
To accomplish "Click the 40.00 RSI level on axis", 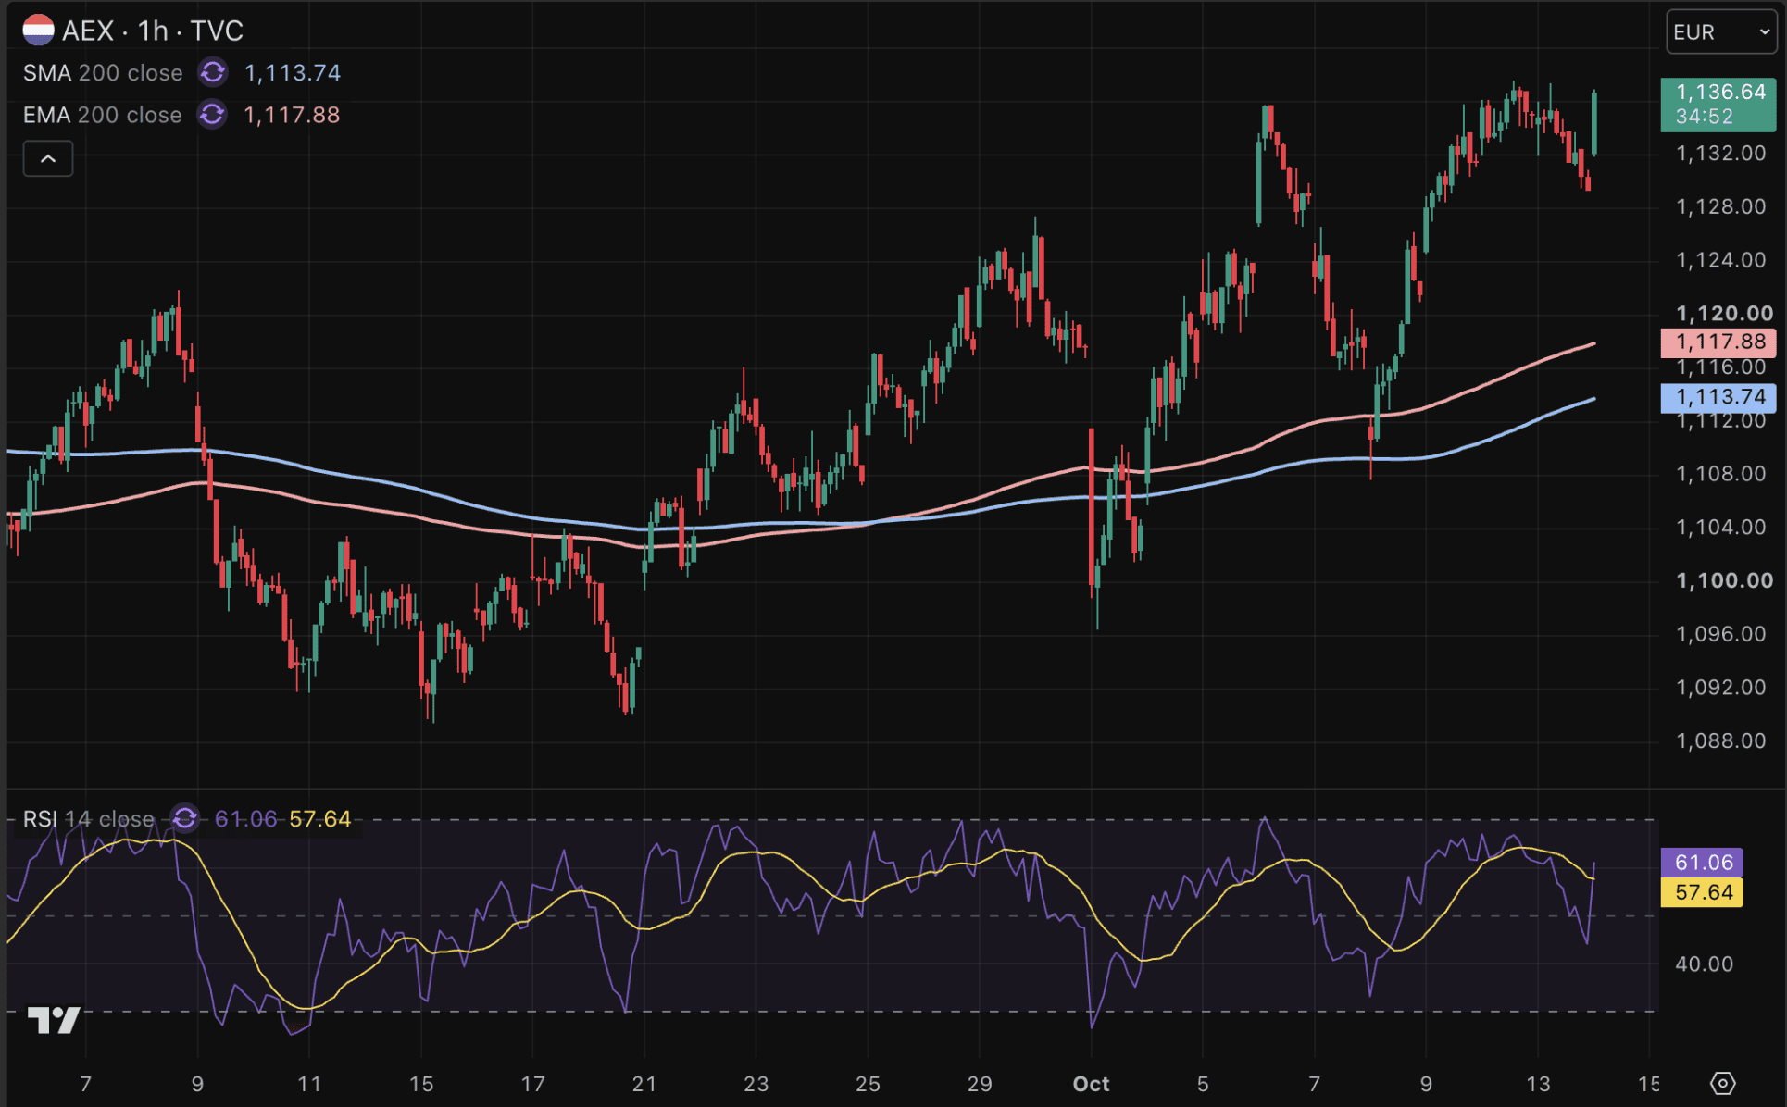I will [1704, 964].
